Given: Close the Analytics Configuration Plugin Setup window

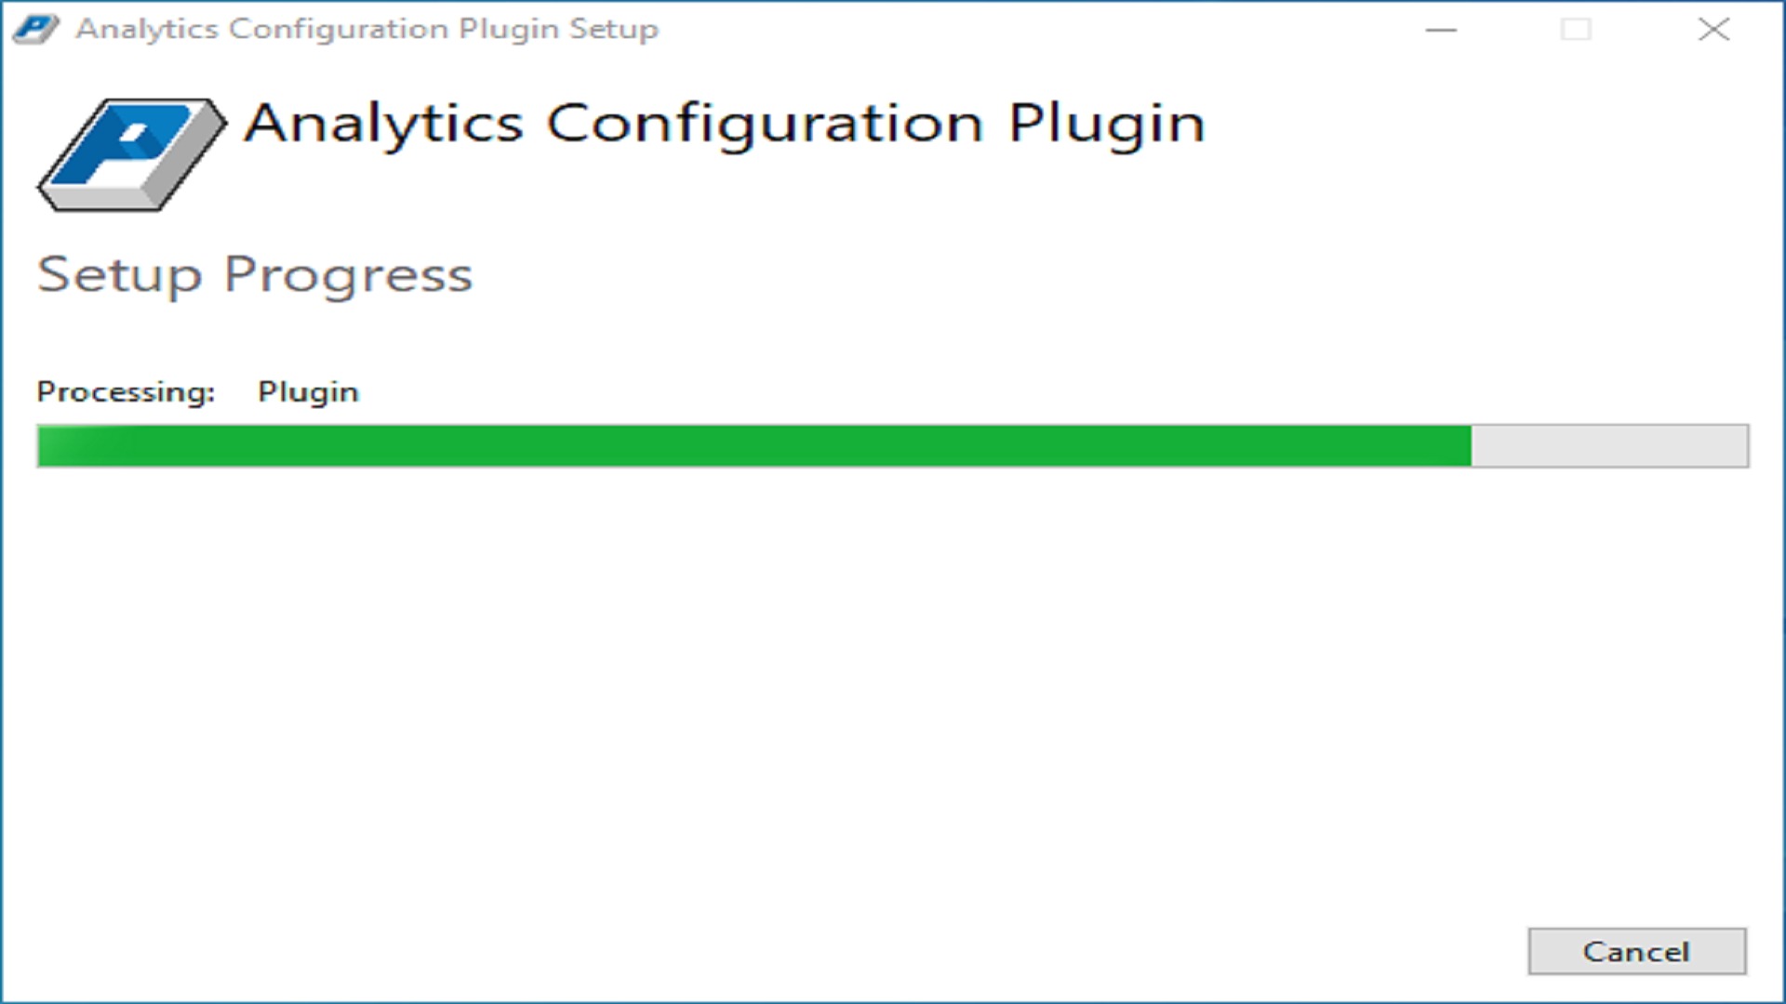Looking at the screenshot, I should coord(1713,30).
